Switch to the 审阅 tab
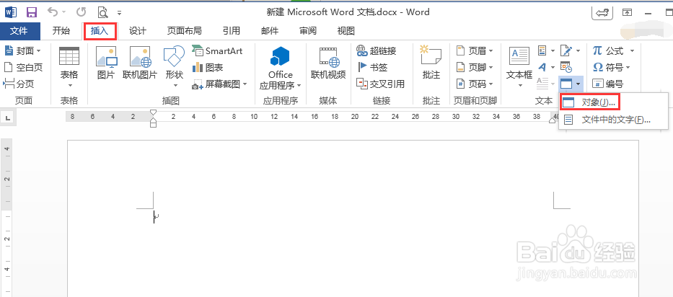 tap(308, 31)
